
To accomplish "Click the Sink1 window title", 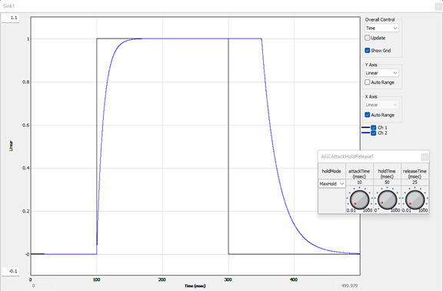I will tap(8, 6).
